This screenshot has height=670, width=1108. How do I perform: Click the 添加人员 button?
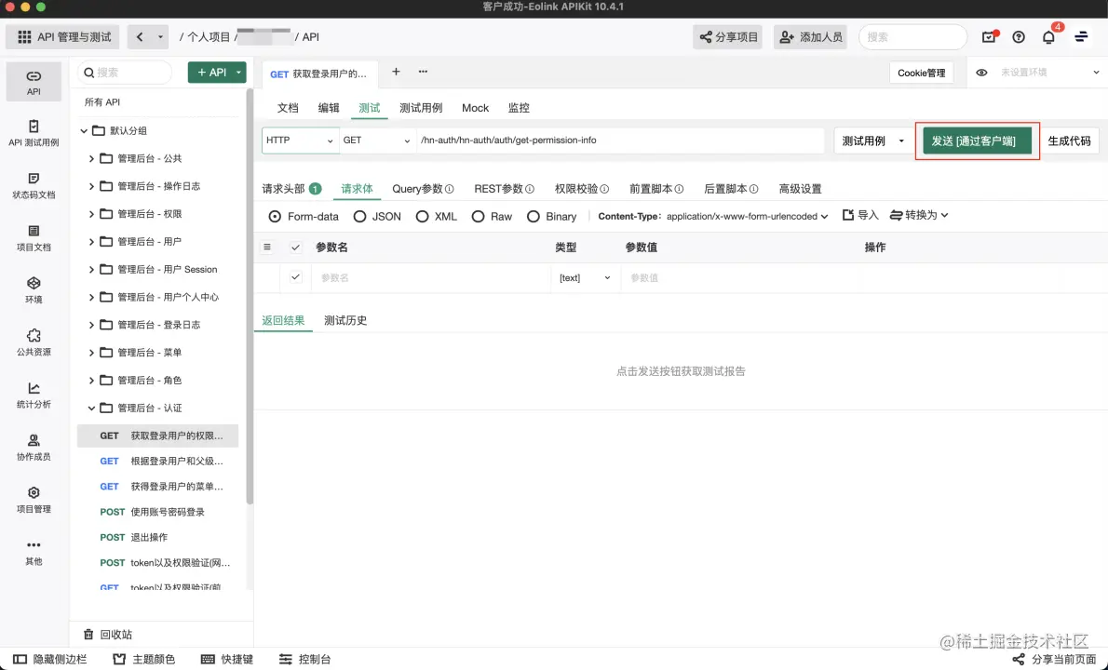(810, 36)
